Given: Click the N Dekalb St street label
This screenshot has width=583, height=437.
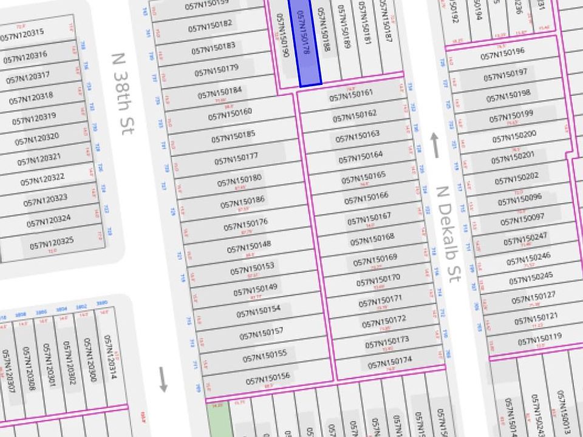Looking at the screenshot, I should (448, 234).
